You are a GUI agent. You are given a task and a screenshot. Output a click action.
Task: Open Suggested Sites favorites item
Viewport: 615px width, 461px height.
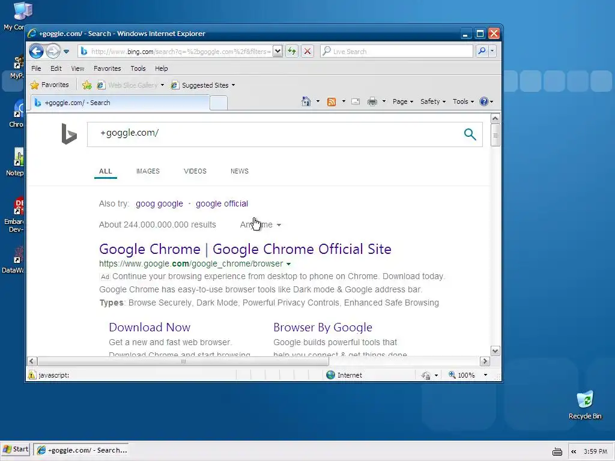click(203, 85)
